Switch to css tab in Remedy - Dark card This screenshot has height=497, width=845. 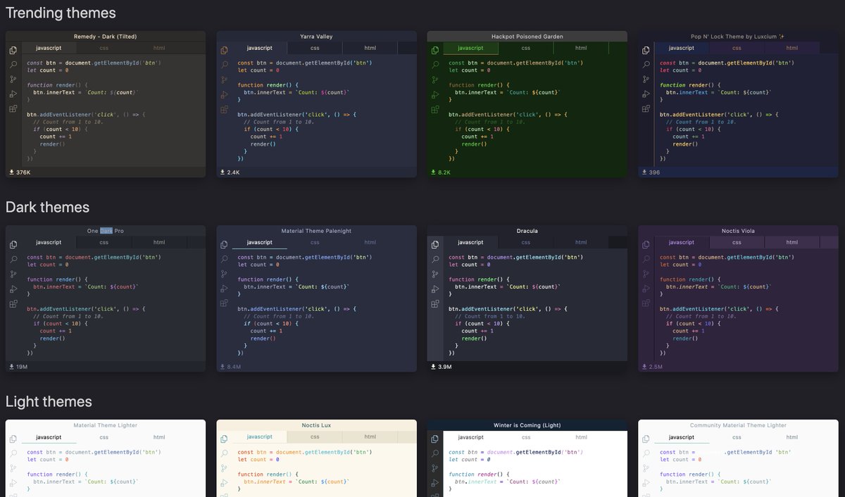click(104, 48)
